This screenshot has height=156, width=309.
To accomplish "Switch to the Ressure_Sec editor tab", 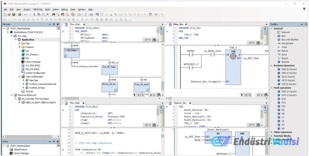I will 180,103.
